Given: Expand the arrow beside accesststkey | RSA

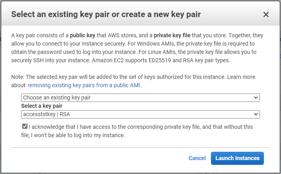Looking at the screenshot, I should 256,114.
